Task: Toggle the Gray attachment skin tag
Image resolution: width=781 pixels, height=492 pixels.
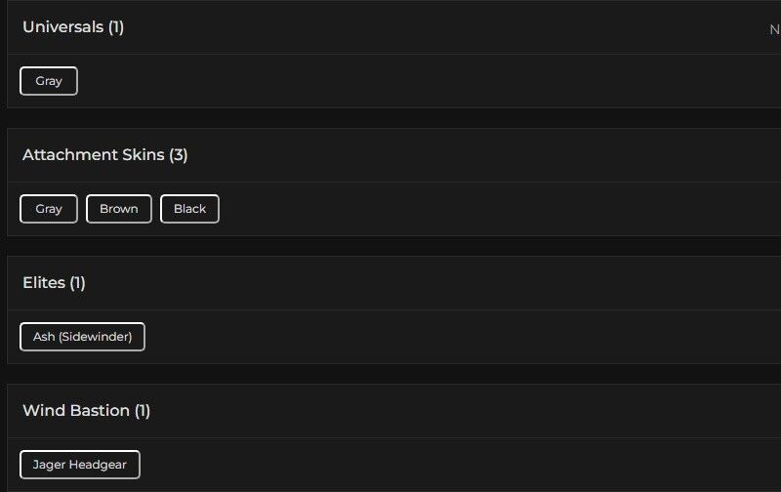Action: [x=49, y=209]
